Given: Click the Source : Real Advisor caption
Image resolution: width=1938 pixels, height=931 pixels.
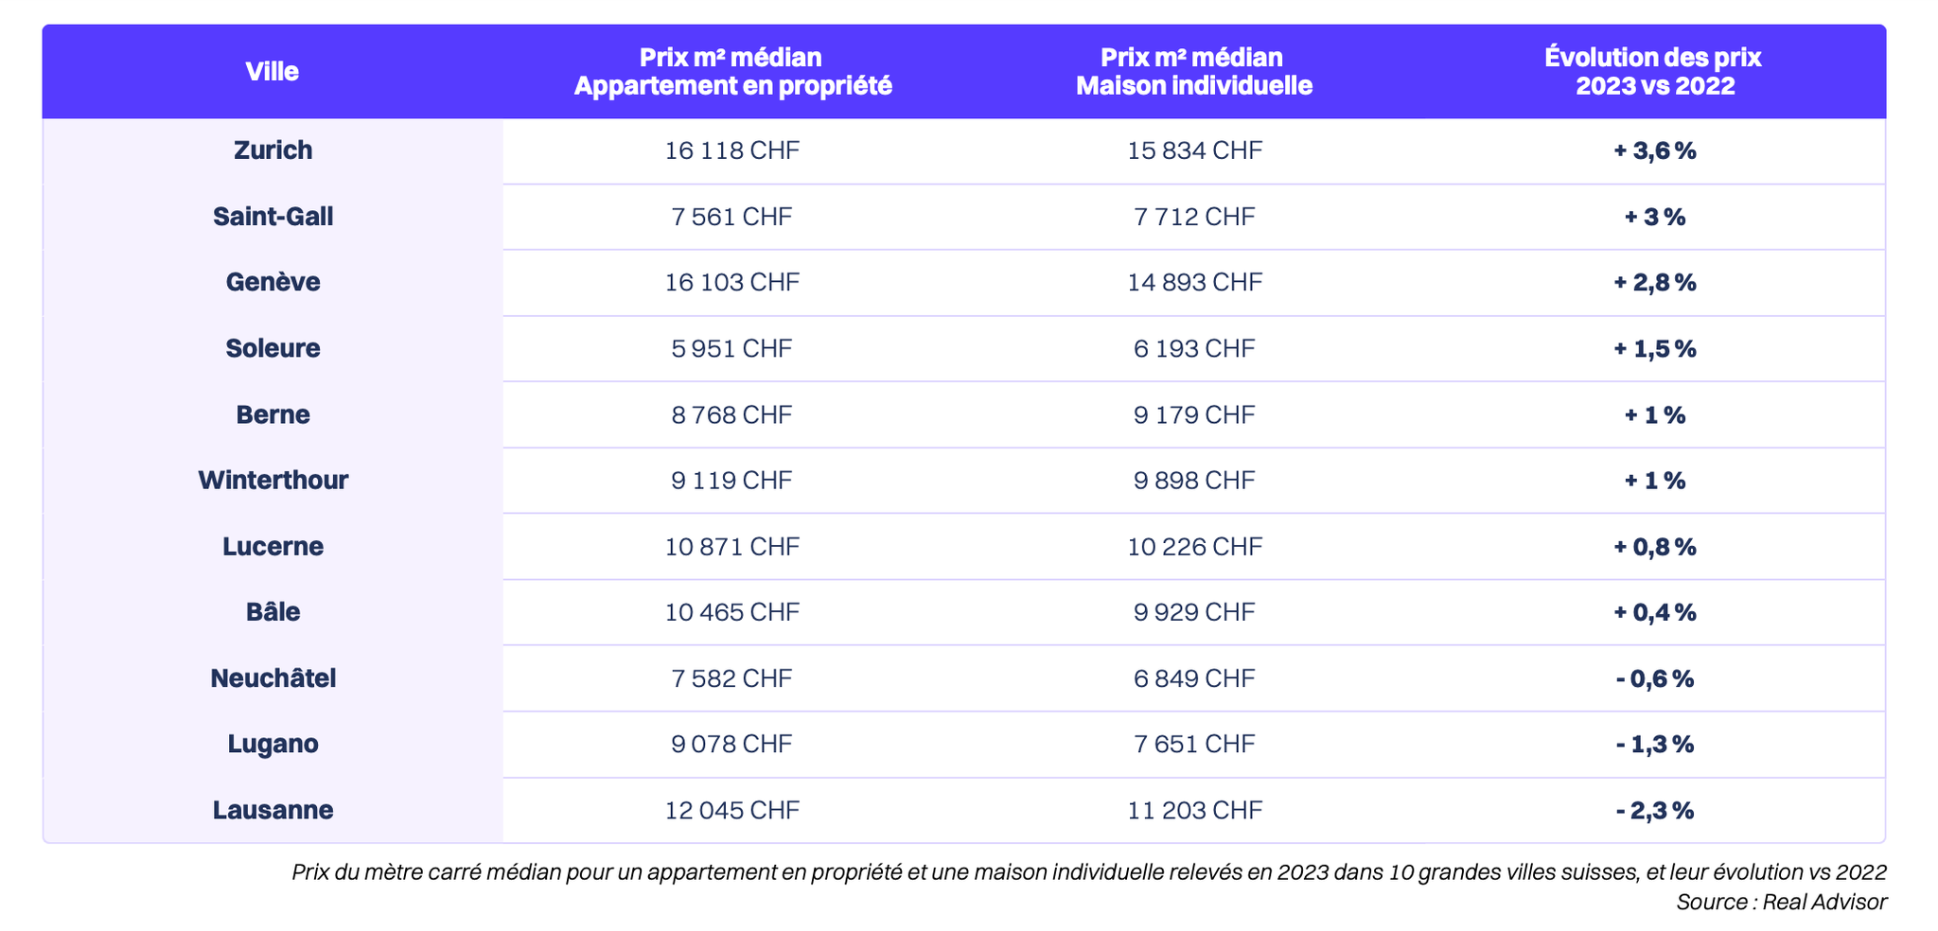Looking at the screenshot, I should (x=1781, y=902).
